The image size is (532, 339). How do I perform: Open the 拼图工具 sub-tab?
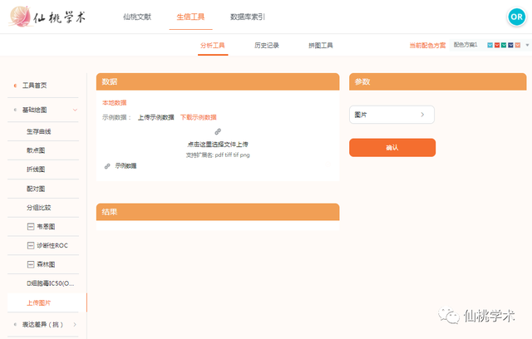click(321, 46)
